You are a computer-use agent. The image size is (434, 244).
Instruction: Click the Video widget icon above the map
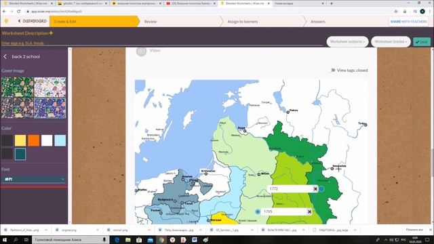(141, 51)
